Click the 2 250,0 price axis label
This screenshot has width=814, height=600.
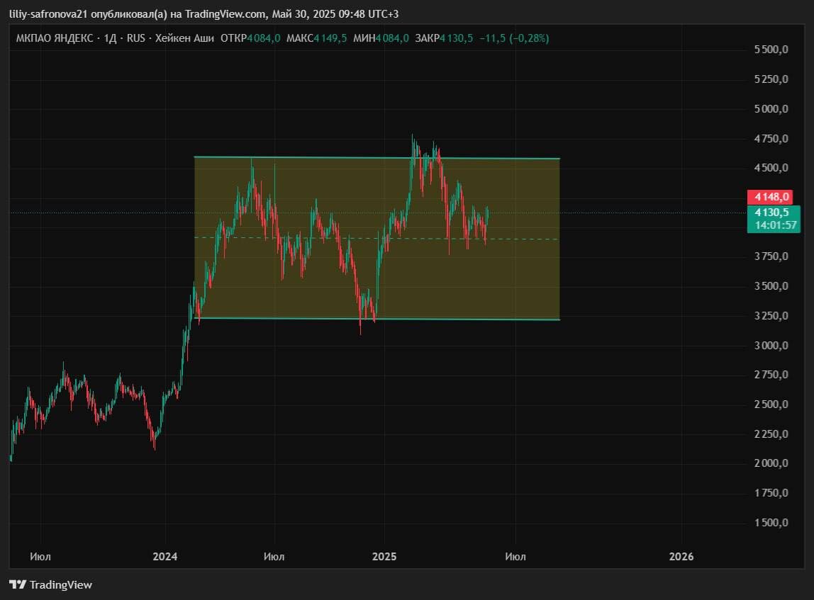pyautogui.click(x=771, y=434)
